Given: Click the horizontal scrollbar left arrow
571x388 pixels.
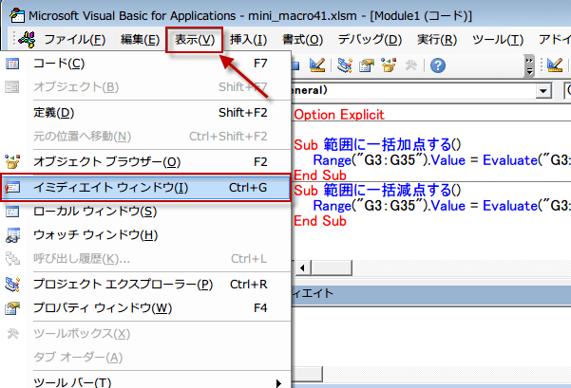Looking at the screenshot, I should 302,268.
